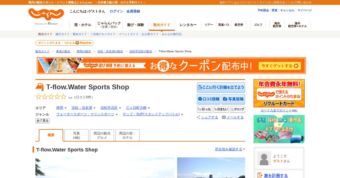340x178 pixels.
Task: Click 静岡の観光 breadcrumb link
Action: point(84,51)
